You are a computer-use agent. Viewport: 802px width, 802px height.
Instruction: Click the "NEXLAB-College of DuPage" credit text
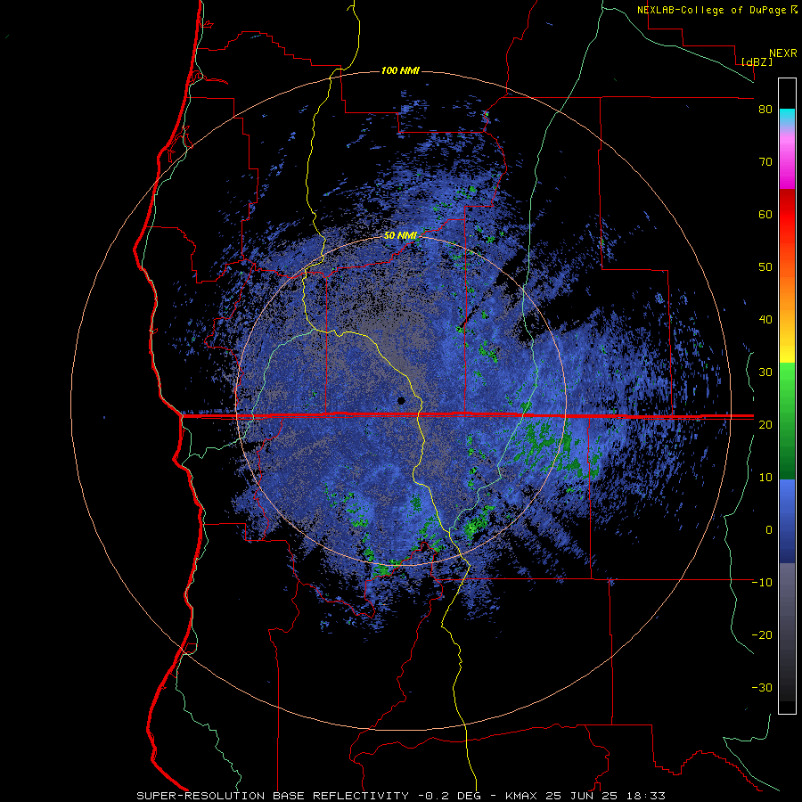pos(711,10)
